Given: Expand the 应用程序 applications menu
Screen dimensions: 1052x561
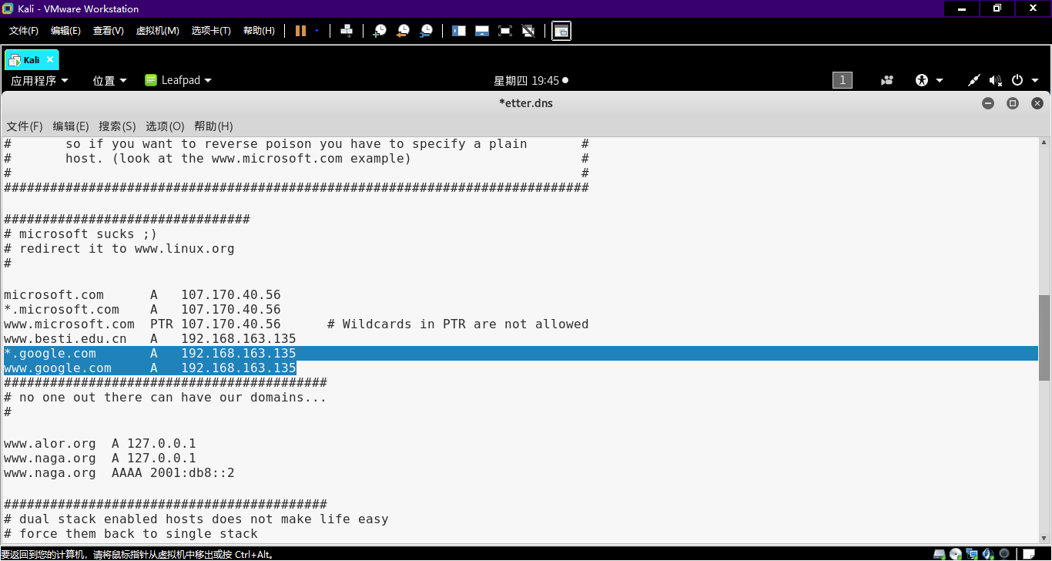Looking at the screenshot, I should pyautogui.click(x=39, y=80).
